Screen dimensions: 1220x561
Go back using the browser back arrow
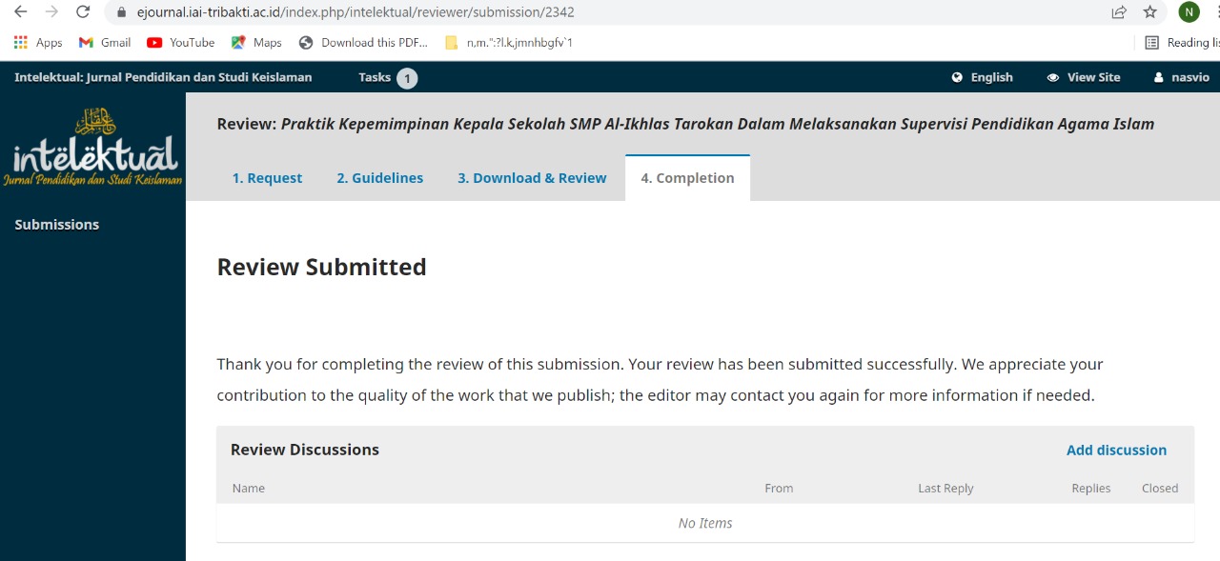click(20, 12)
